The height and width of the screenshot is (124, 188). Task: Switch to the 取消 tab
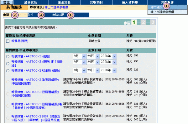[40, 15]
